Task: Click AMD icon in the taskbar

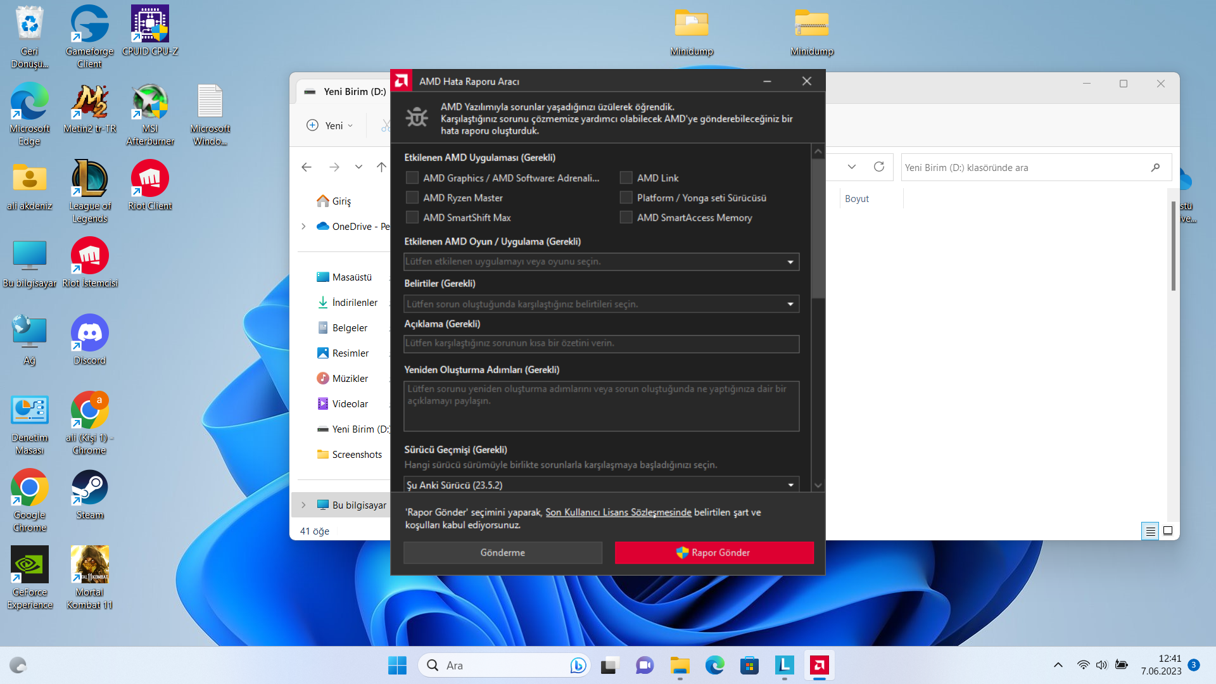Action: pos(819,665)
